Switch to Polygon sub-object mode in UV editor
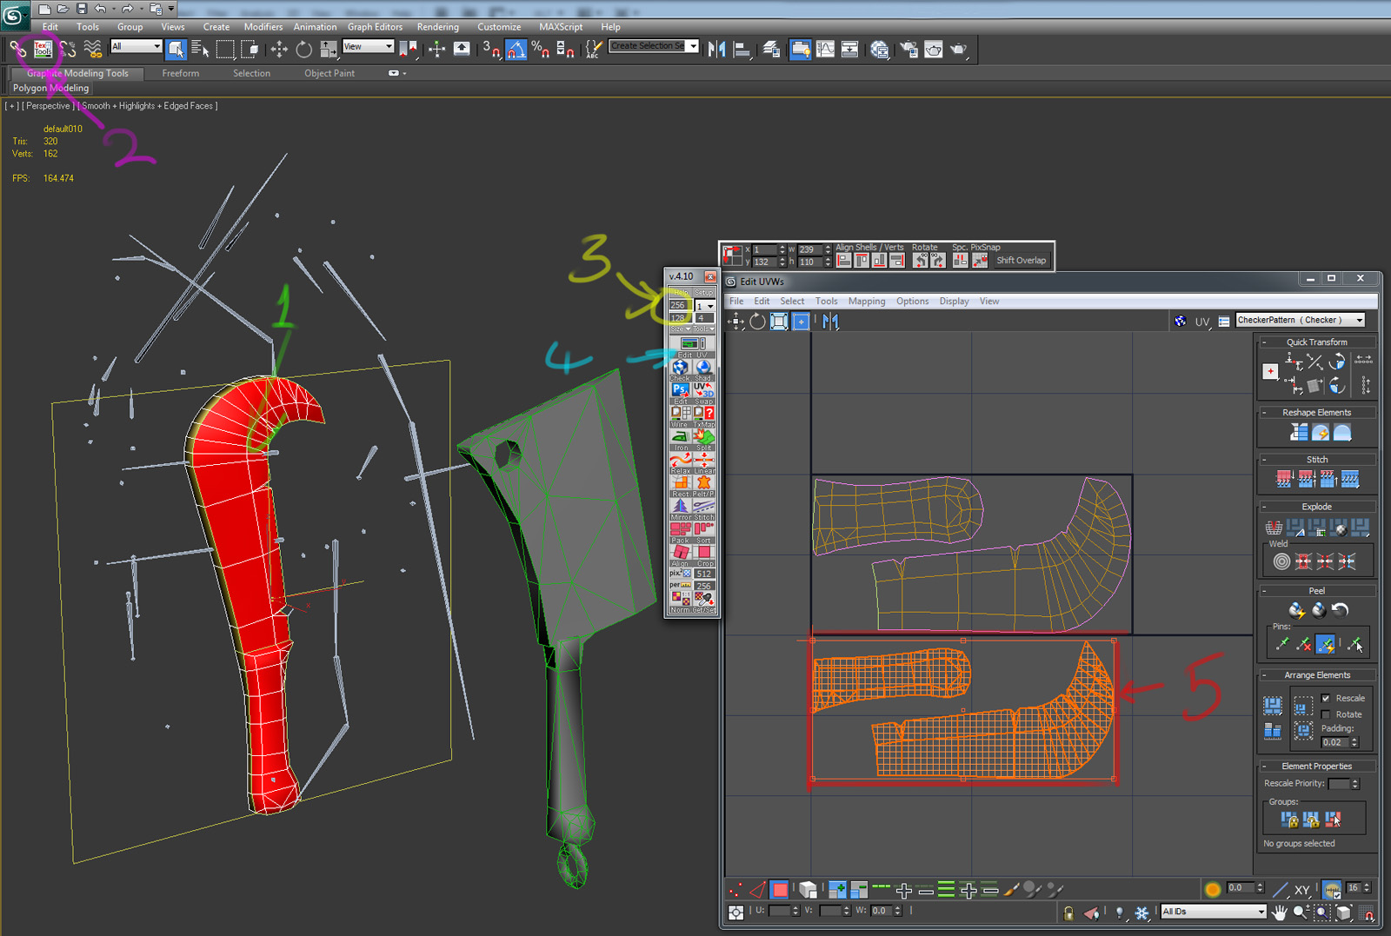 click(780, 890)
